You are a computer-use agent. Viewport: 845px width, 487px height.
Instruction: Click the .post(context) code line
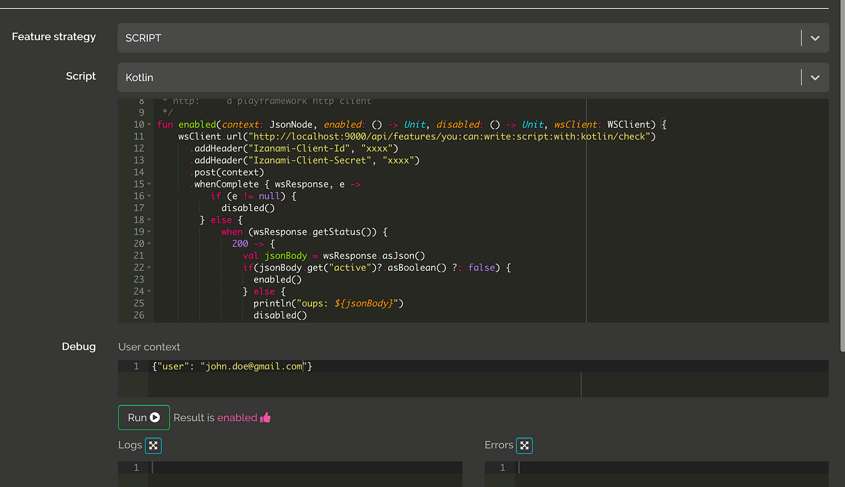pyautogui.click(x=226, y=172)
